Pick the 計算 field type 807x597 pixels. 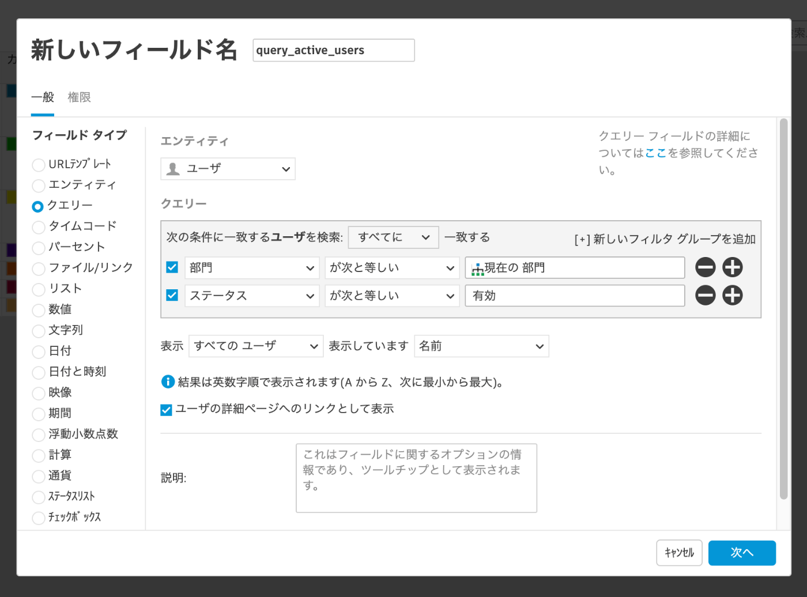[39, 455]
